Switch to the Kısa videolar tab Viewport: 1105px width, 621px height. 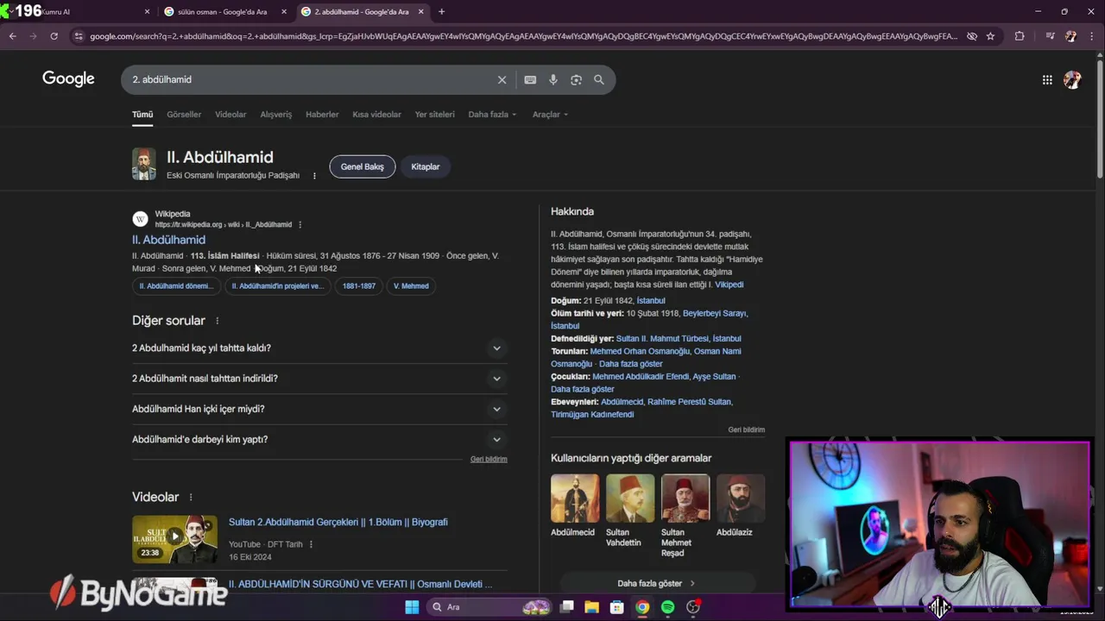pos(376,114)
